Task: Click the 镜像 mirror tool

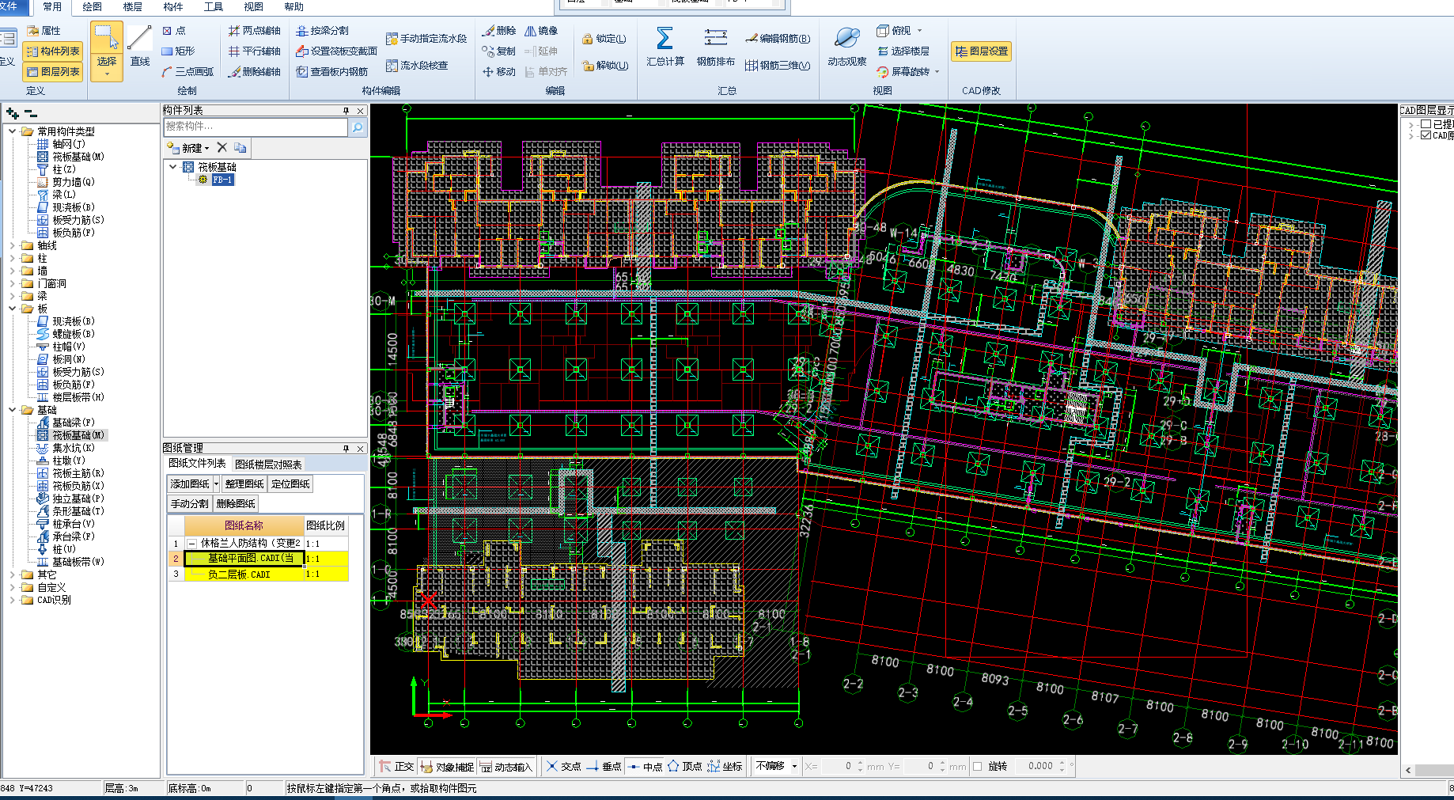Action: coord(542,31)
